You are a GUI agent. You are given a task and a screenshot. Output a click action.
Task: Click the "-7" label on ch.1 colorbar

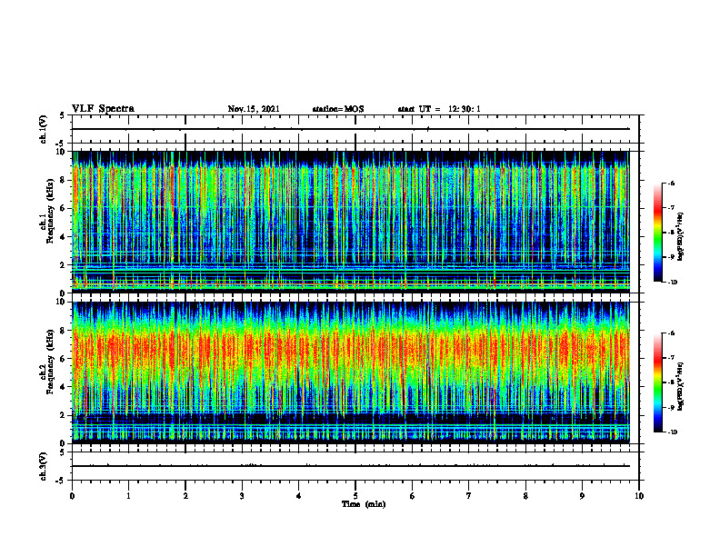point(671,208)
